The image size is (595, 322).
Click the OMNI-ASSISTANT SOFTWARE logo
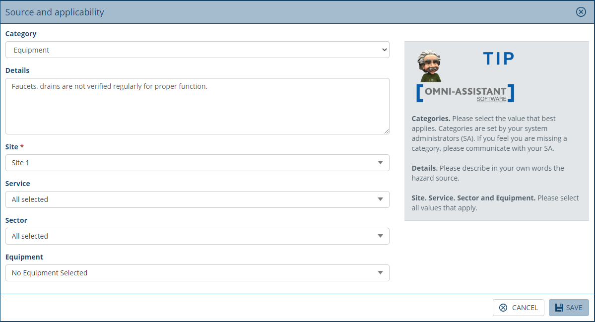pos(464,93)
